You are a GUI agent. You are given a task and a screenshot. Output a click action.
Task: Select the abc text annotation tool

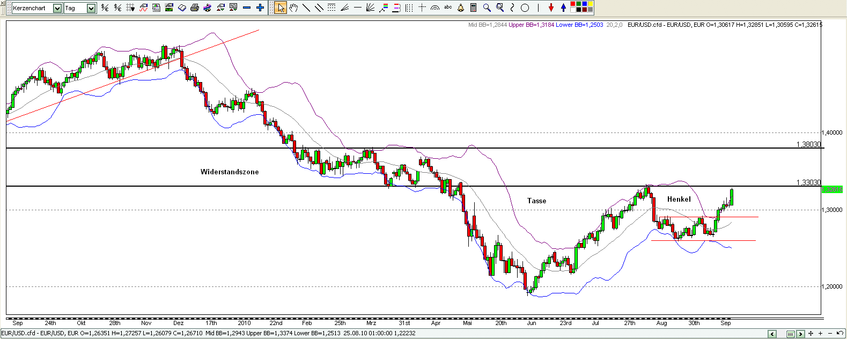tap(448, 7)
